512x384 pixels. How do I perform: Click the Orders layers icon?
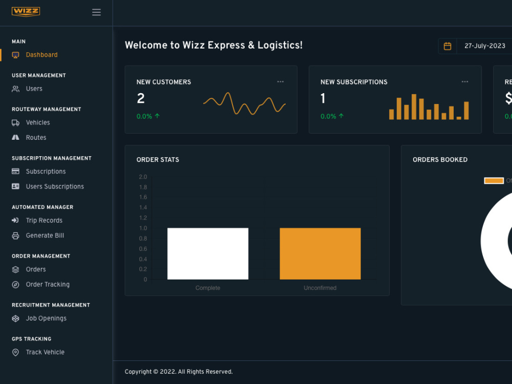[x=15, y=269]
